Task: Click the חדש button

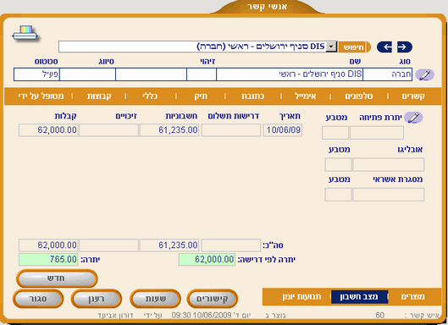Action: 57,278
